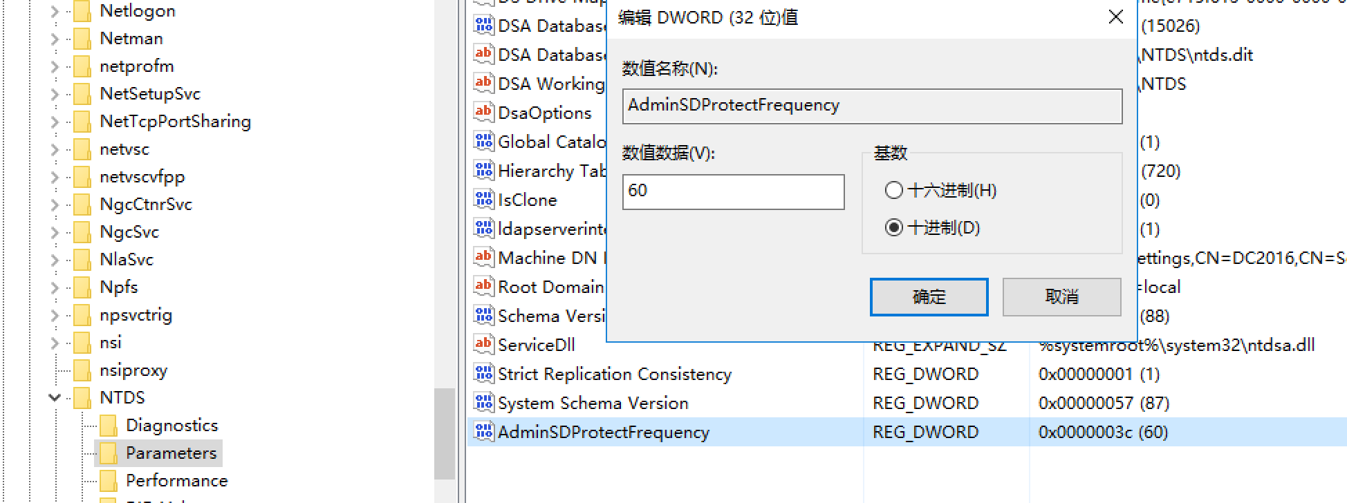Image resolution: width=1347 pixels, height=503 pixels.
Task: Cancel the dialog with 取消 button
Action: (1061, 297)
